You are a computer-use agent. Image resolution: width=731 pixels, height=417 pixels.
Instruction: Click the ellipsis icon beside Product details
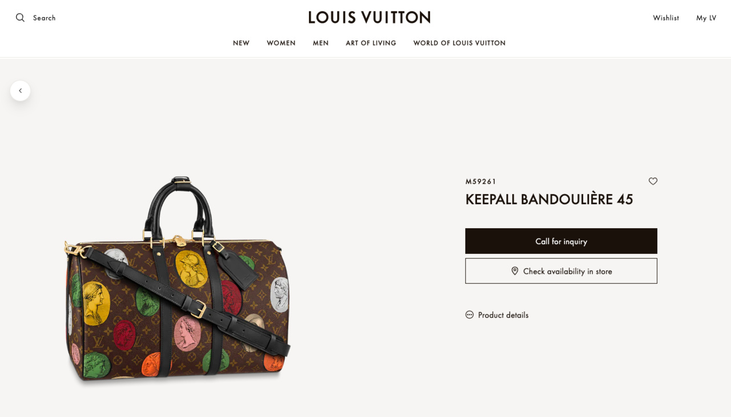469,314
